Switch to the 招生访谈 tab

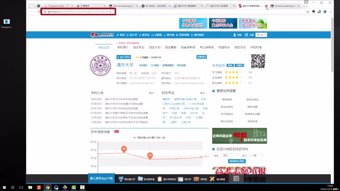click(x=240, y=47)
